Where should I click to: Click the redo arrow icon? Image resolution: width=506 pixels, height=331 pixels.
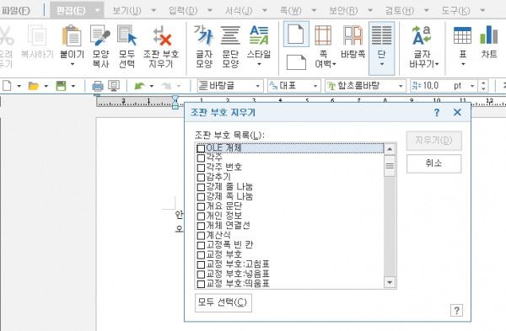[x=166, y=86]
